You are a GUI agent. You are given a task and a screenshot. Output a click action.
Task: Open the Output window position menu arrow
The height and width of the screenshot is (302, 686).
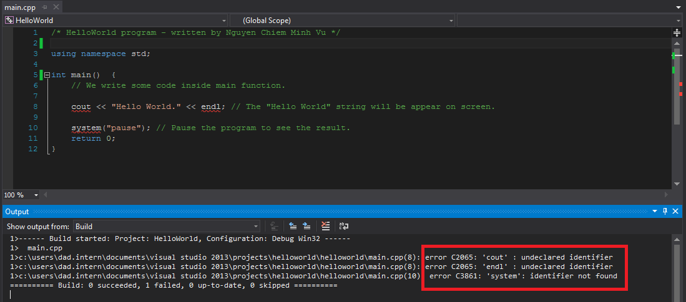[655, 212]
